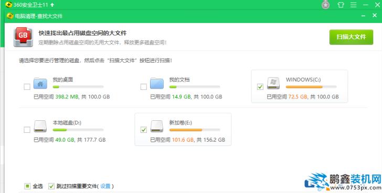Click the 72.5 GB used space value

(x=298, y=97)
